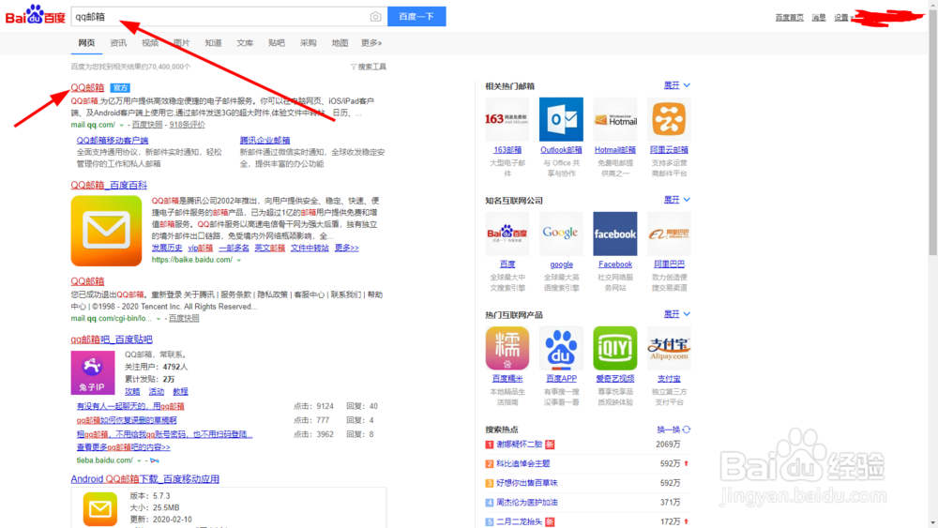Click QQ邮箱 百度百科 envelope image

click(x=107, y=231)
